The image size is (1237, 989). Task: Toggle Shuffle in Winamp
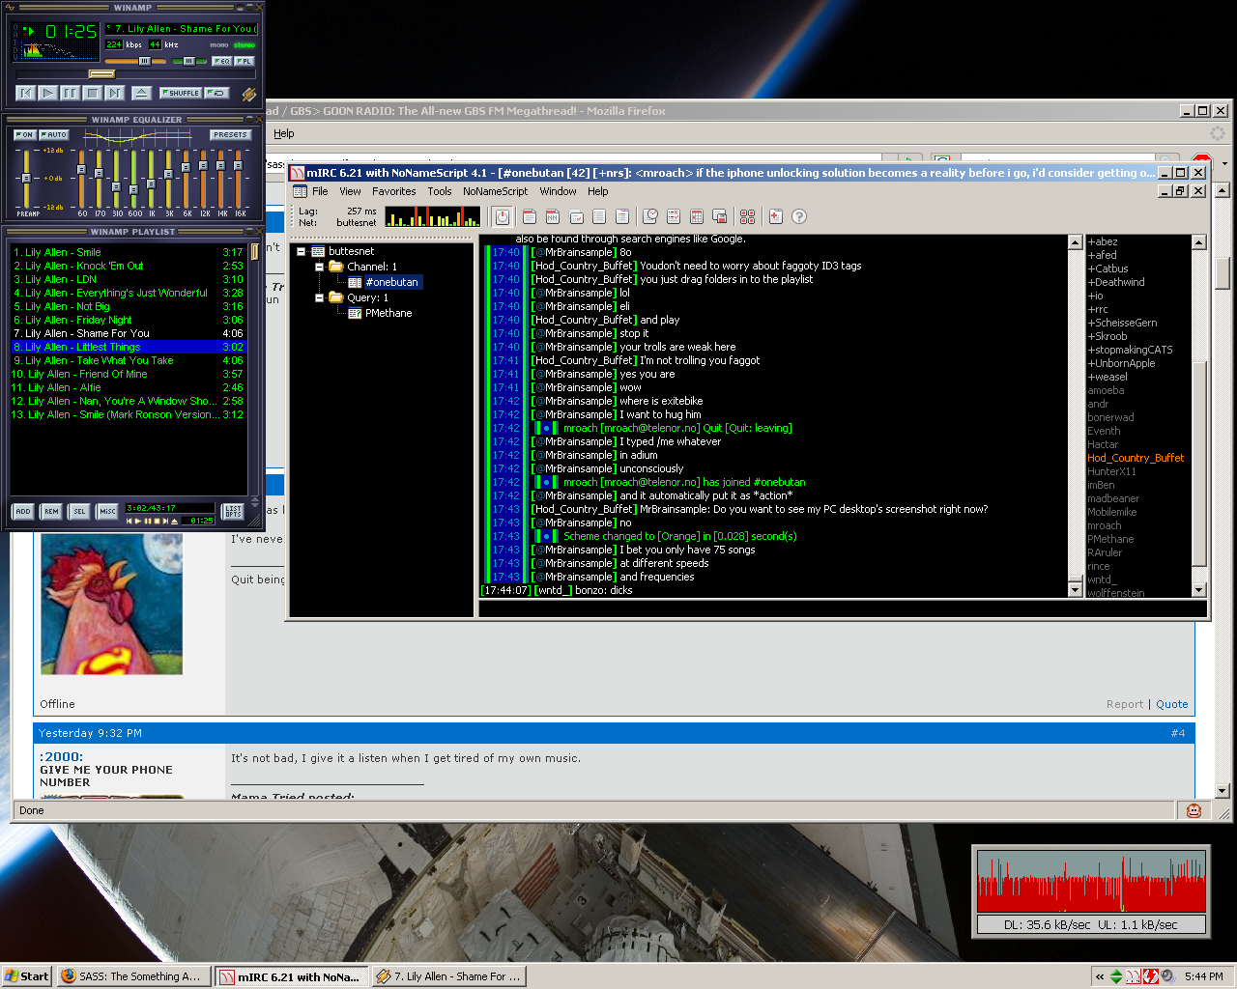181,93
